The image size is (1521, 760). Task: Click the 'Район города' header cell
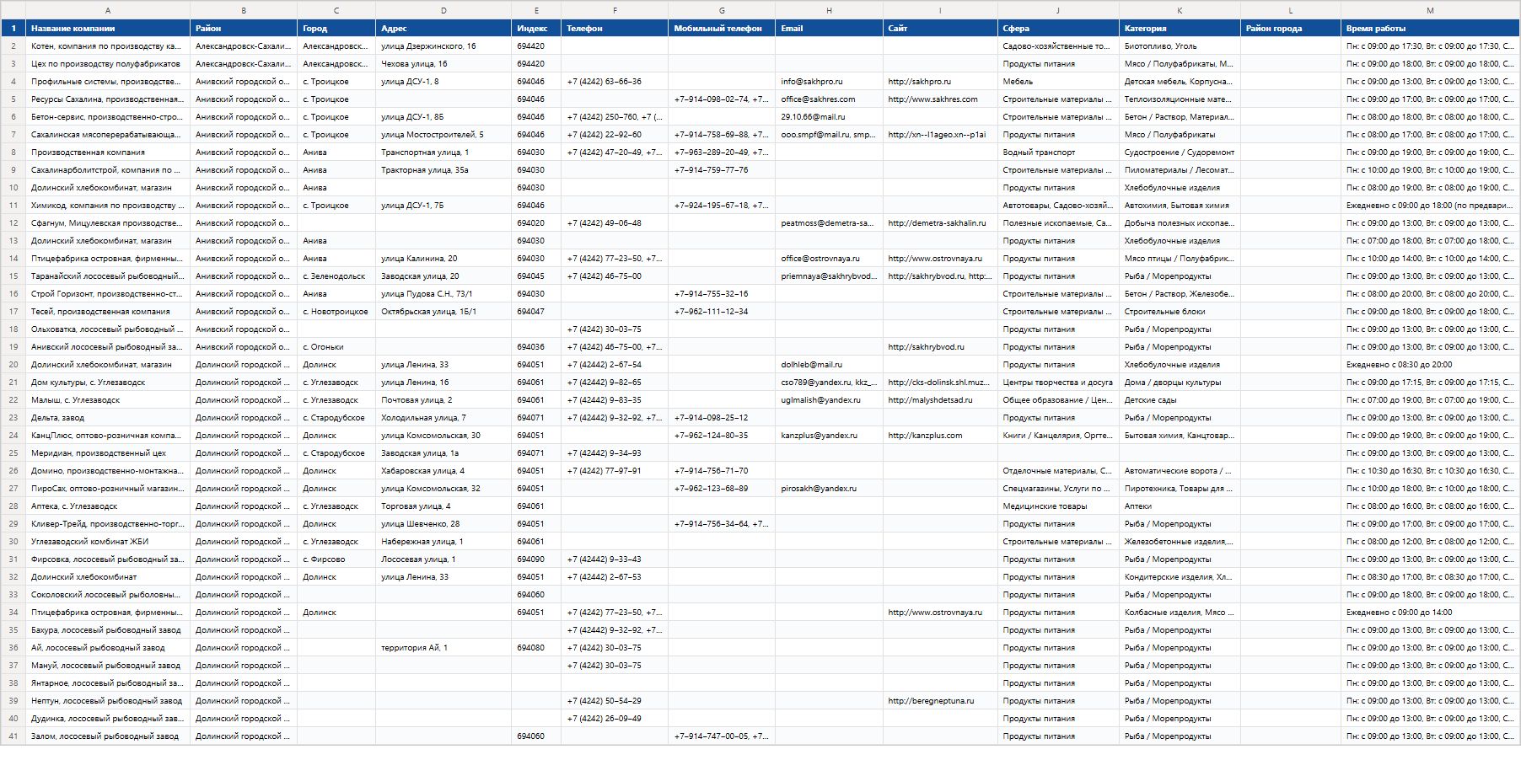(x=1291, y=29)
